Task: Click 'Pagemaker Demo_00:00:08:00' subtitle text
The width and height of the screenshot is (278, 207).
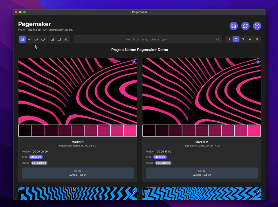Action: pyautogui.click(x=78, y=146)
